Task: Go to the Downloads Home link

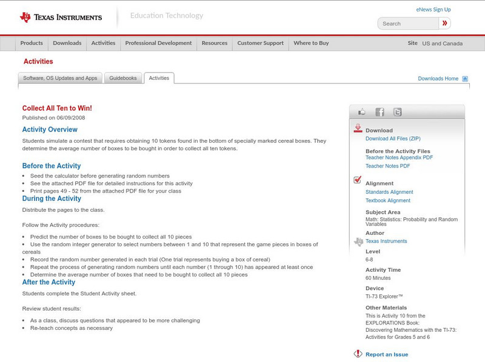Action: point(438,79)
